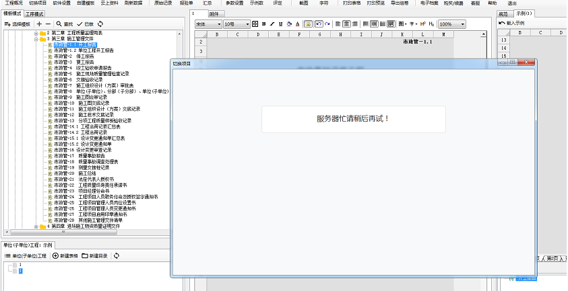Click the plus icon beside 选择模板

click(39, 24)
